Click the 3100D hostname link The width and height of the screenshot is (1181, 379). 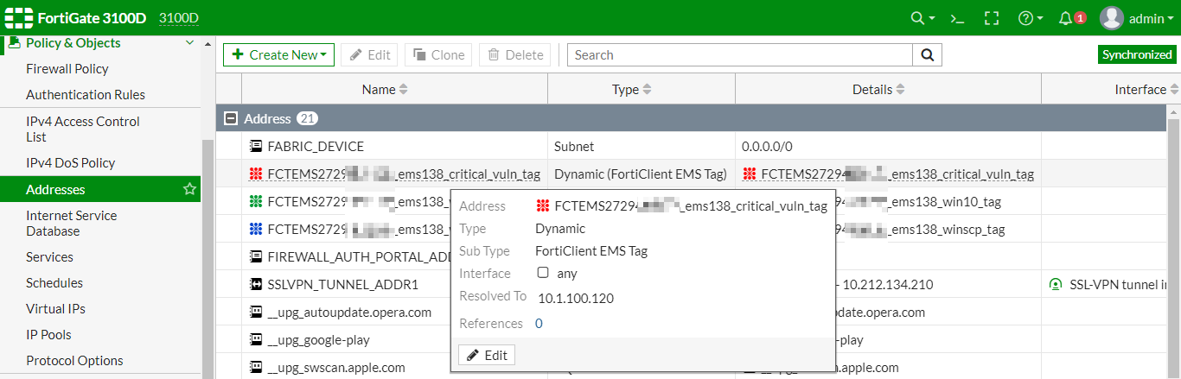[x=179, y=18]
